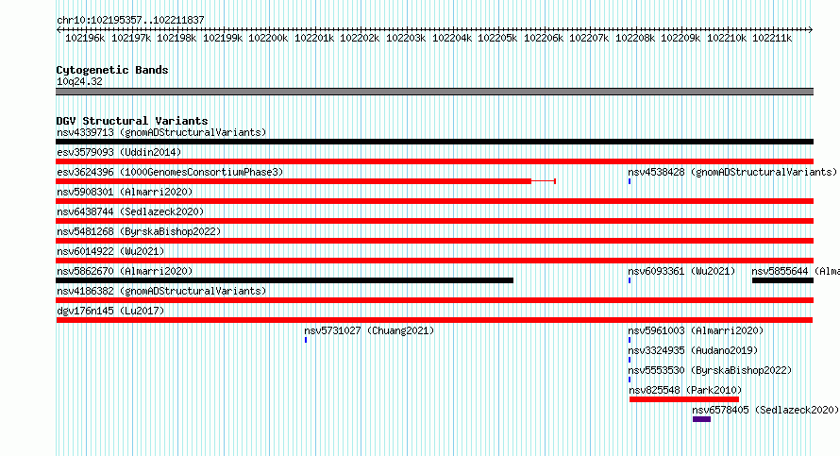Click the 102200k ruler tick label

(268, 38)
